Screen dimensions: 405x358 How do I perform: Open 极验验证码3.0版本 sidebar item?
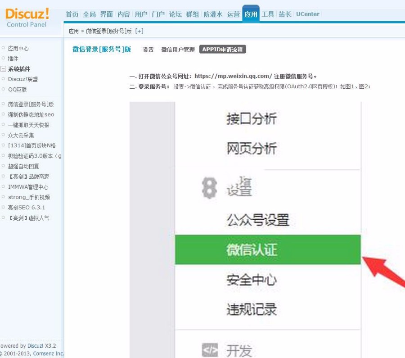[x=35, y=156]
